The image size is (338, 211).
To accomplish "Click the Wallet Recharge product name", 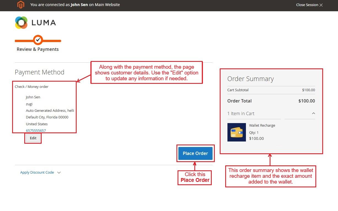I will tap(262, 126).
